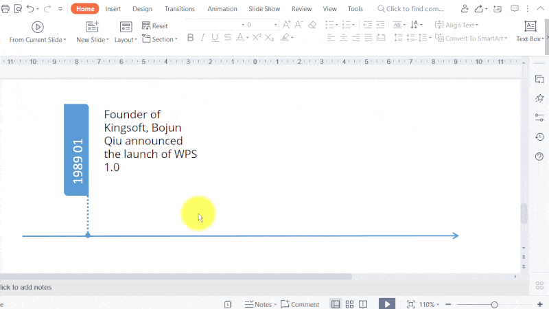Toggle Align Left paragraph alignment

pyautogui.click(x=331, y=38)
